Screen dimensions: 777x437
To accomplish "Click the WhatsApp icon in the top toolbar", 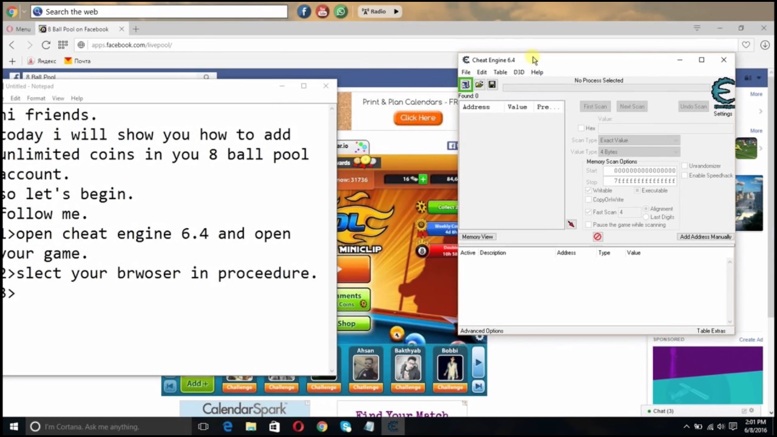I will click(x=341, y=12).
